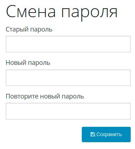The image size is (135, 149).
Task: Click the Новый пароль label
Action: (x=28, y=63)
